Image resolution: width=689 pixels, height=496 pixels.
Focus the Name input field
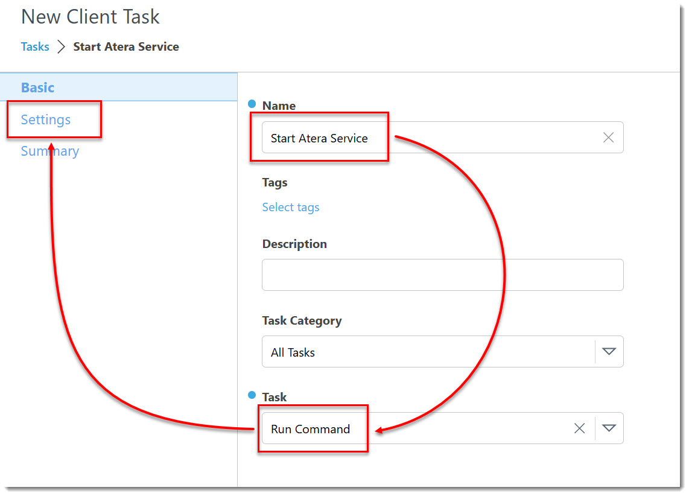pos(442,138)
